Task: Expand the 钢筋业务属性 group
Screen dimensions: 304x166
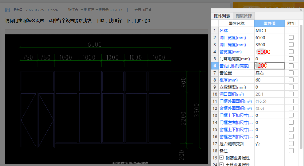Action: [222, 158]
